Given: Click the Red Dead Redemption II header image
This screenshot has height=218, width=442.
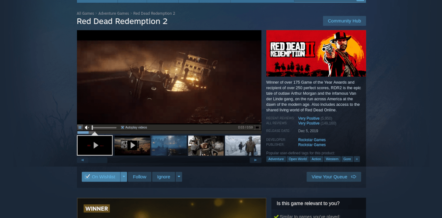Looking at the screenshot, I should coord(316,53).
